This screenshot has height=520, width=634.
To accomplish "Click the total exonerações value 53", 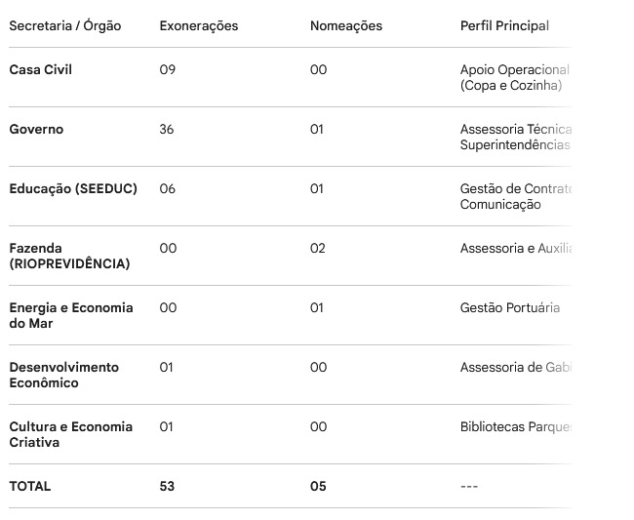I will 167,486.
